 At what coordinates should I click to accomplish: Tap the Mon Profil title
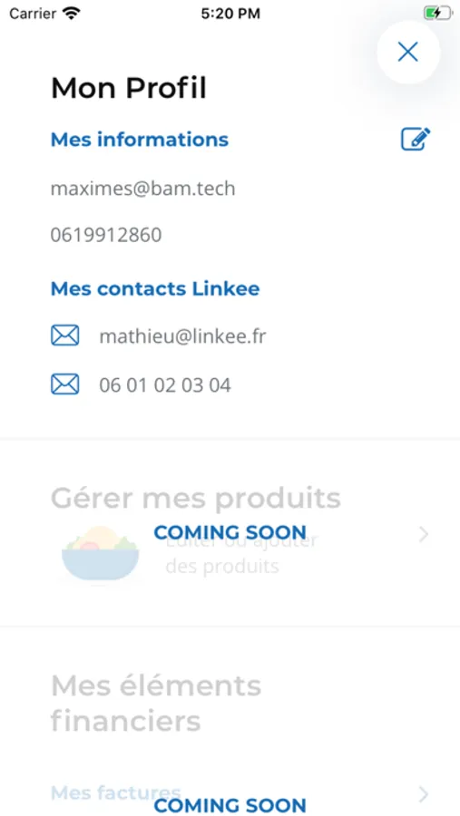coord(129,87)
